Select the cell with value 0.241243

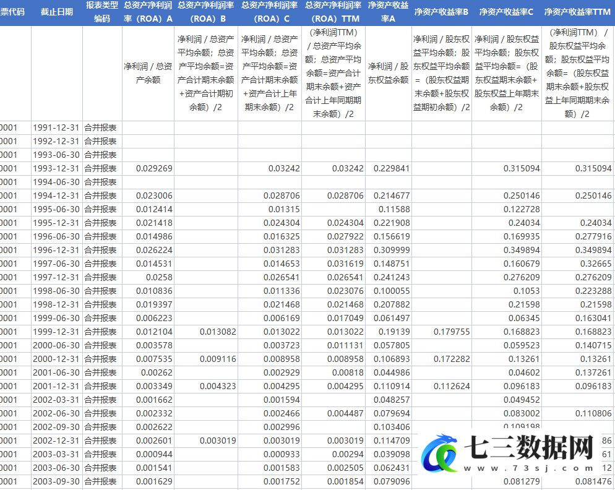coord(389,277)
